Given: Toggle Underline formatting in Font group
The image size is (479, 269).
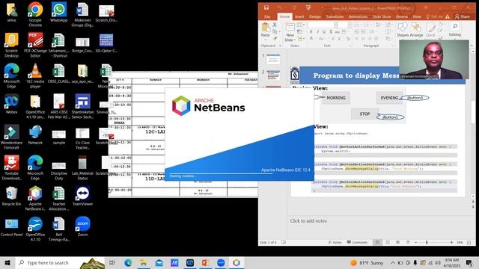Looking at the screenshot, I should 324,31.
